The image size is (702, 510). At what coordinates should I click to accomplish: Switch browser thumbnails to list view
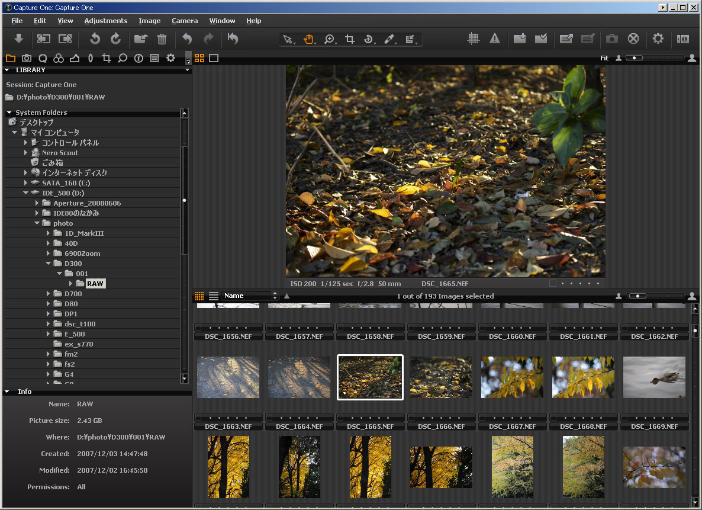214,296
